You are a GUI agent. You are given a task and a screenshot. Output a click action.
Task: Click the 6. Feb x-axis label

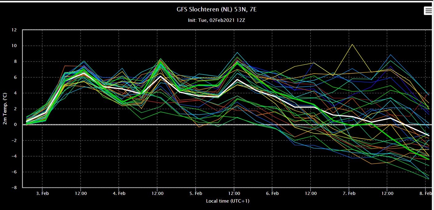[x=273, y=193]
